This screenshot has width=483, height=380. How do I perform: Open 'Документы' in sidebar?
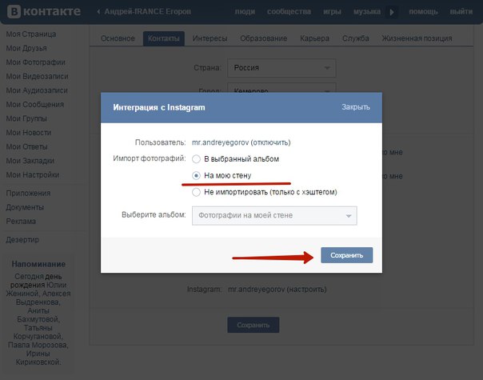pyautogui.click(x=25, y=207)
